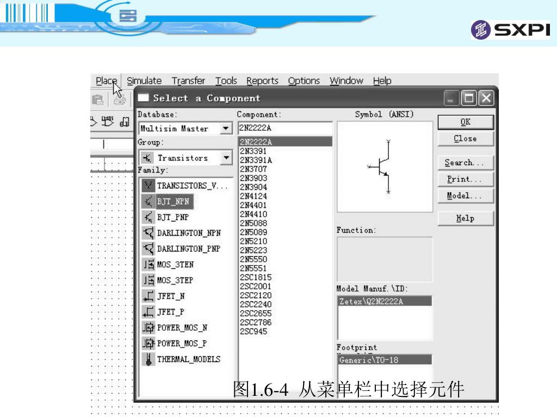Click the MOS_3TEN family icon

click(148, 264)
